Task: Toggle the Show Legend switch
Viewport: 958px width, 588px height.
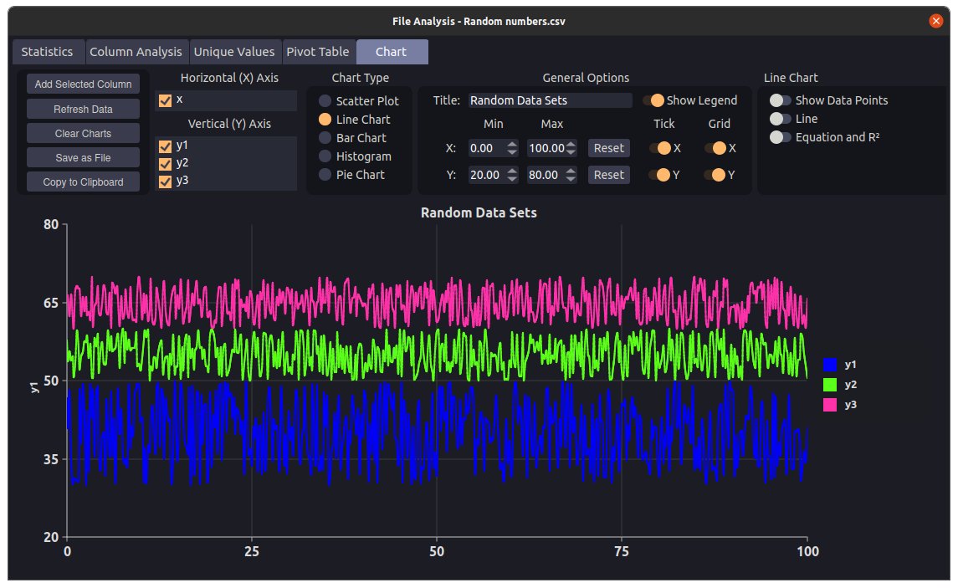Action: pos(653,100)
